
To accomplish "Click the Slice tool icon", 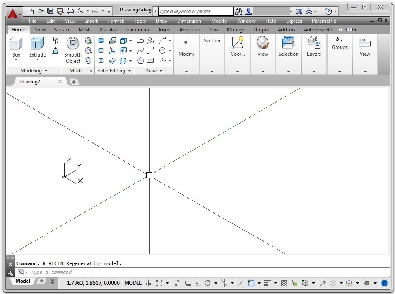I will tap(112, 51).
